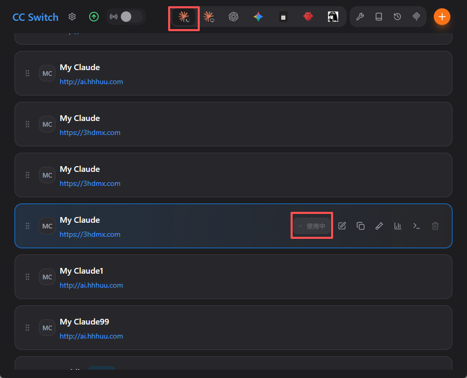Select the white square app tab

(283, 17)
